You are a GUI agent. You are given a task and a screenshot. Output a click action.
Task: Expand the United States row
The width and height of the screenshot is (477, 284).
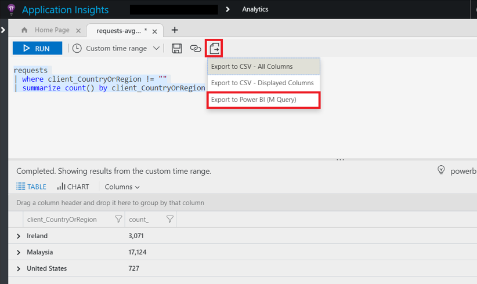(19, 269)
